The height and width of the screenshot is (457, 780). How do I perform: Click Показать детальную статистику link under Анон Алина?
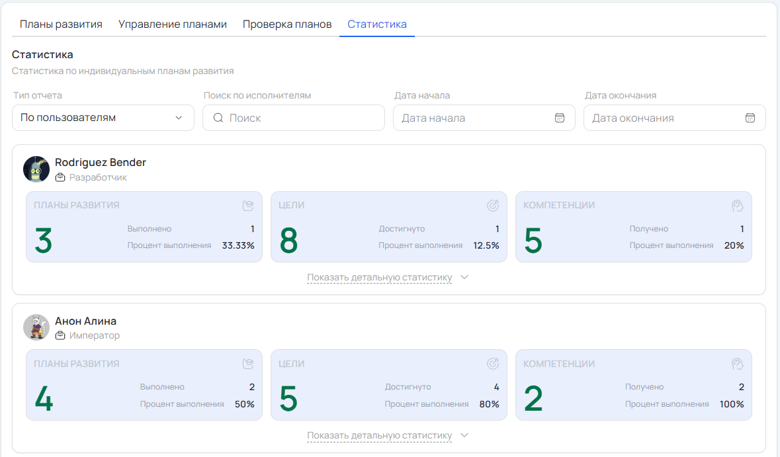(x=379, y=436)
